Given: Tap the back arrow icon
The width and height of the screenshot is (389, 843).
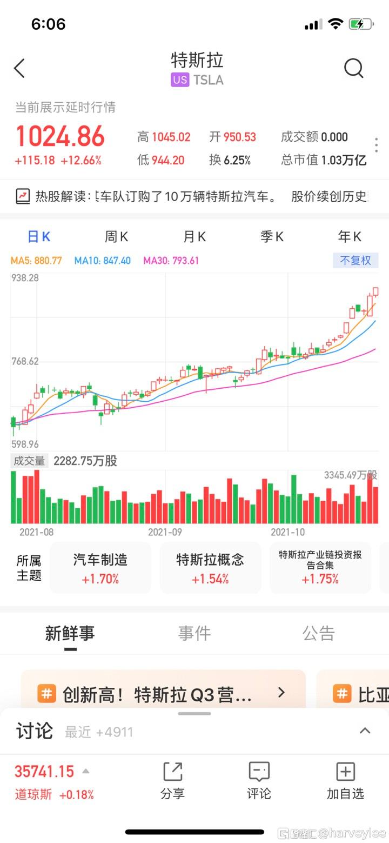Looking at the screenshot, I should [19, 69].
